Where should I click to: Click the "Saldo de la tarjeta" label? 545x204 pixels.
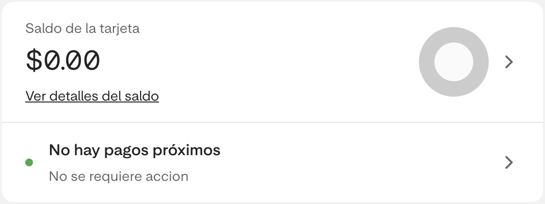coord(82,28)
